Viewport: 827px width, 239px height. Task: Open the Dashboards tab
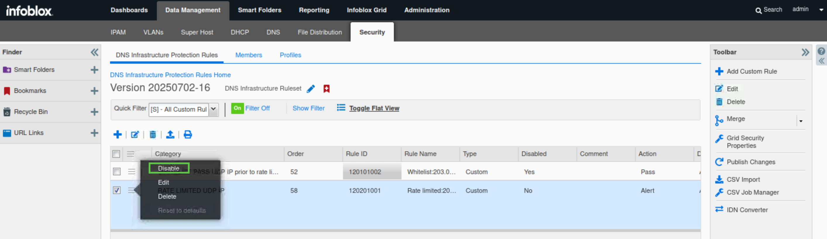click(x=129, y=10)
